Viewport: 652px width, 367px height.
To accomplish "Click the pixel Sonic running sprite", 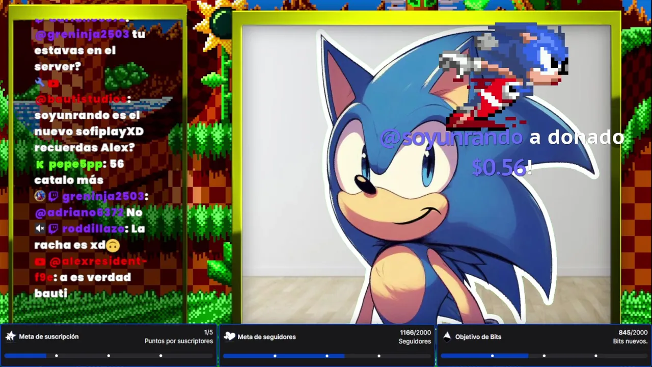I will [503, 75].
